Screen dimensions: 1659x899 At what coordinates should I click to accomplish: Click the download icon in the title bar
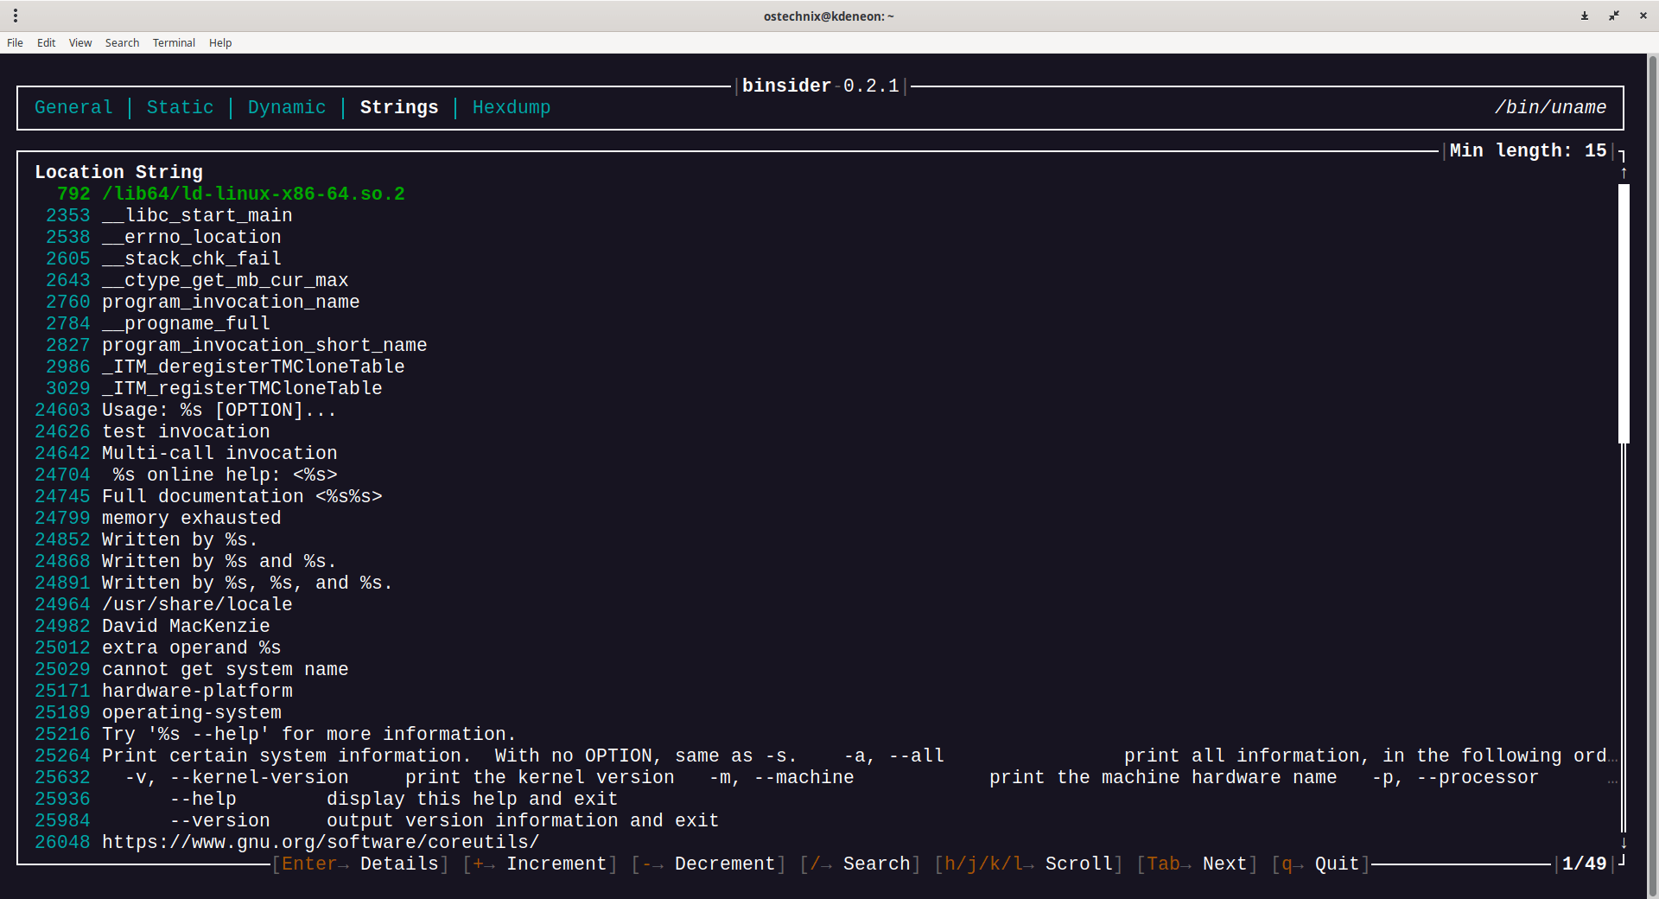pyautogui.click(x=1584, y=16)
